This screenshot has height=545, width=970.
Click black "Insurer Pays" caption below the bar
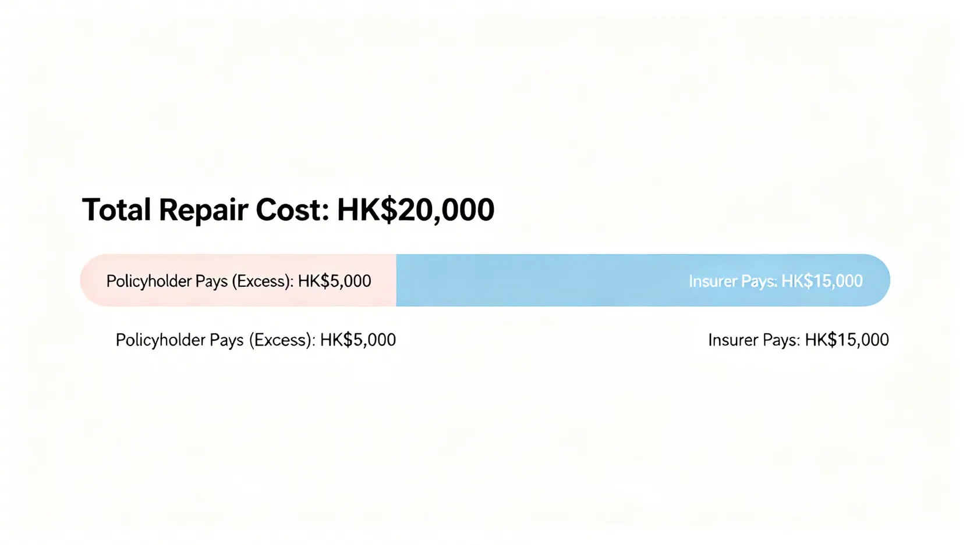(754, 340)
